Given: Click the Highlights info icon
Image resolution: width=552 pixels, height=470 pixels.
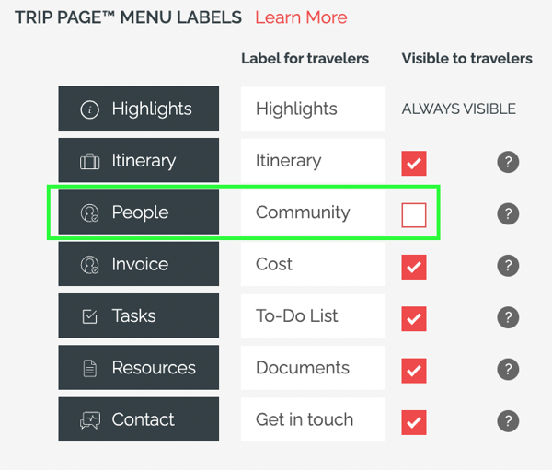Looking at the screenshot, I should (90, 109).
